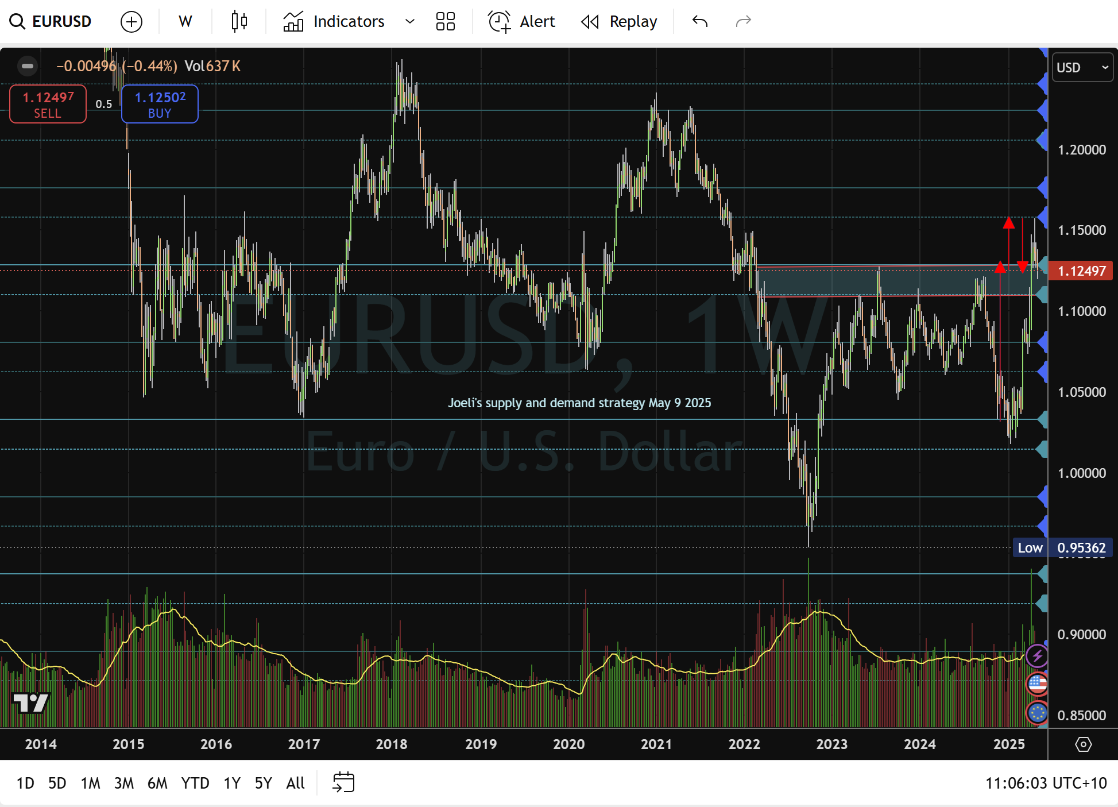Click the purple lightning bolt event marker
The image size is (1118, 807).
click(1037, 656)
